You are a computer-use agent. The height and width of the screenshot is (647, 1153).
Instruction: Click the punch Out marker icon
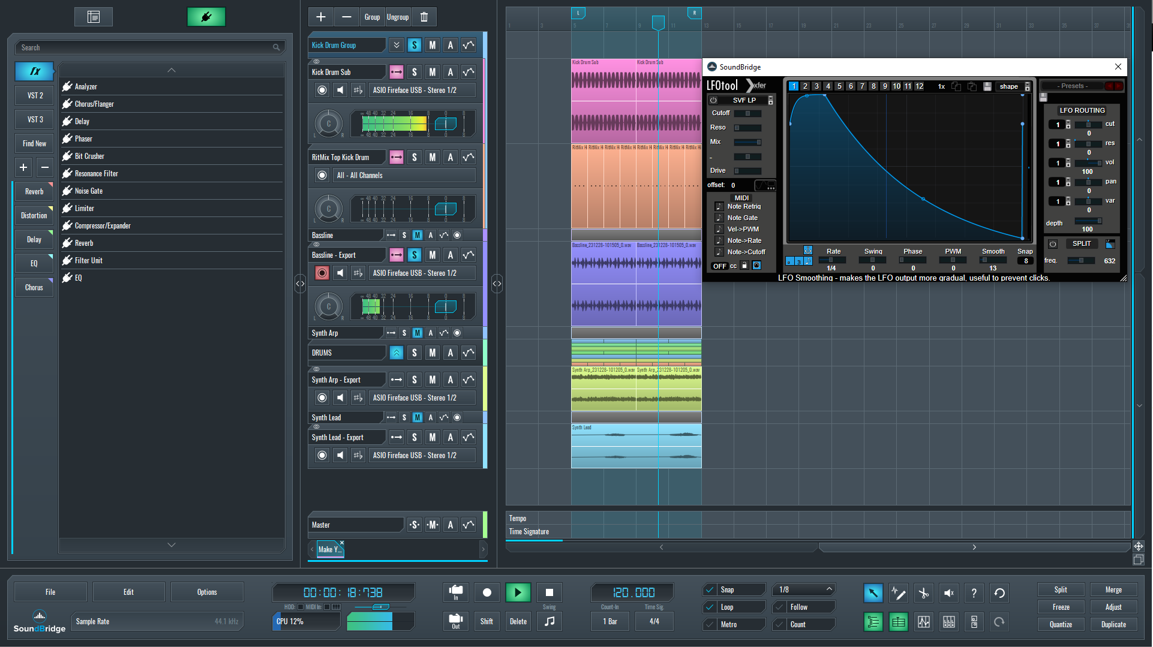pyautogui.click(x=456, y=621)
